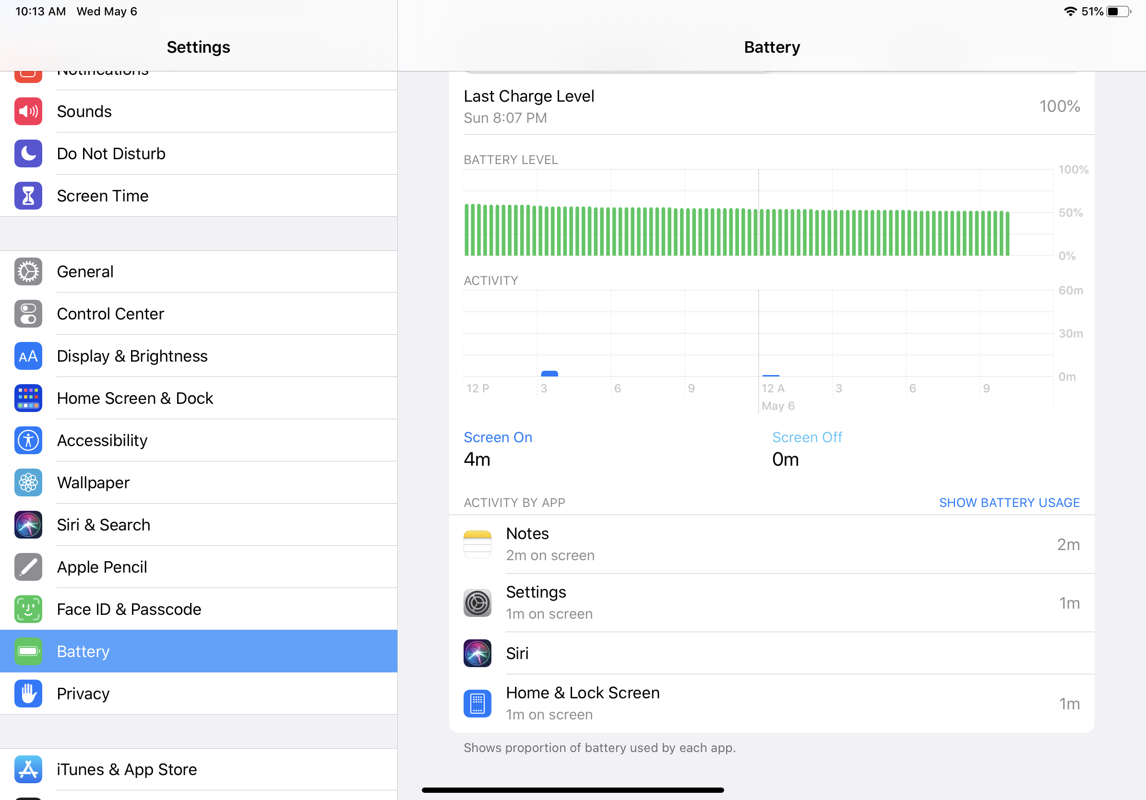Open Siri & Search settings

[103, 525]
